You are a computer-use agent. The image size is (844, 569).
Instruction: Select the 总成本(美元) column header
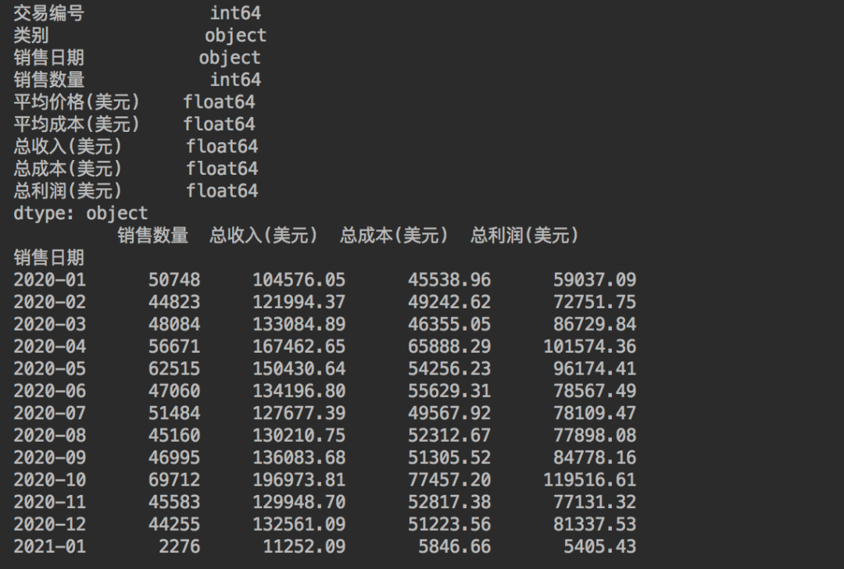(394, 235)
